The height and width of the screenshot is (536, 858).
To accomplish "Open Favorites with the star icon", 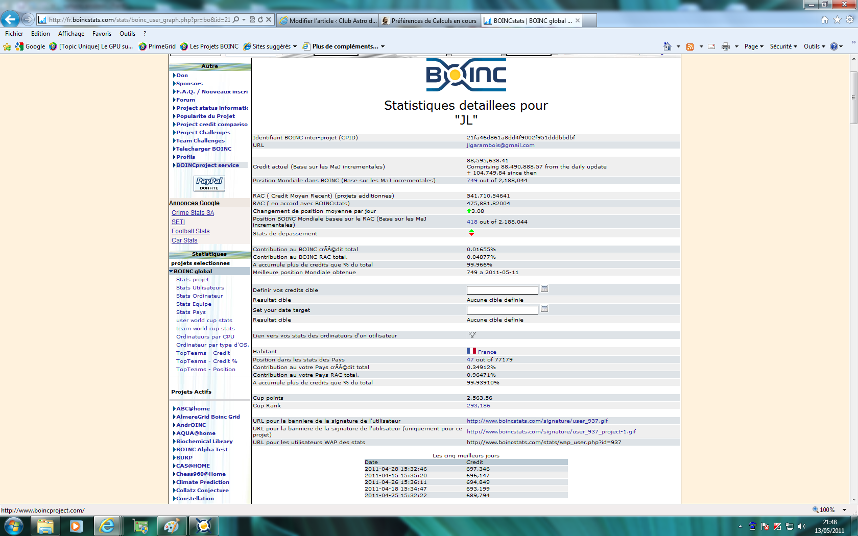I will click(x=837, y=20).
